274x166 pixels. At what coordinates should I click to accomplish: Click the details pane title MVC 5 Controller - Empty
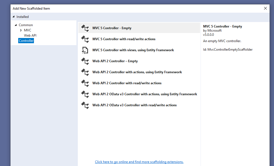[223, 26]
